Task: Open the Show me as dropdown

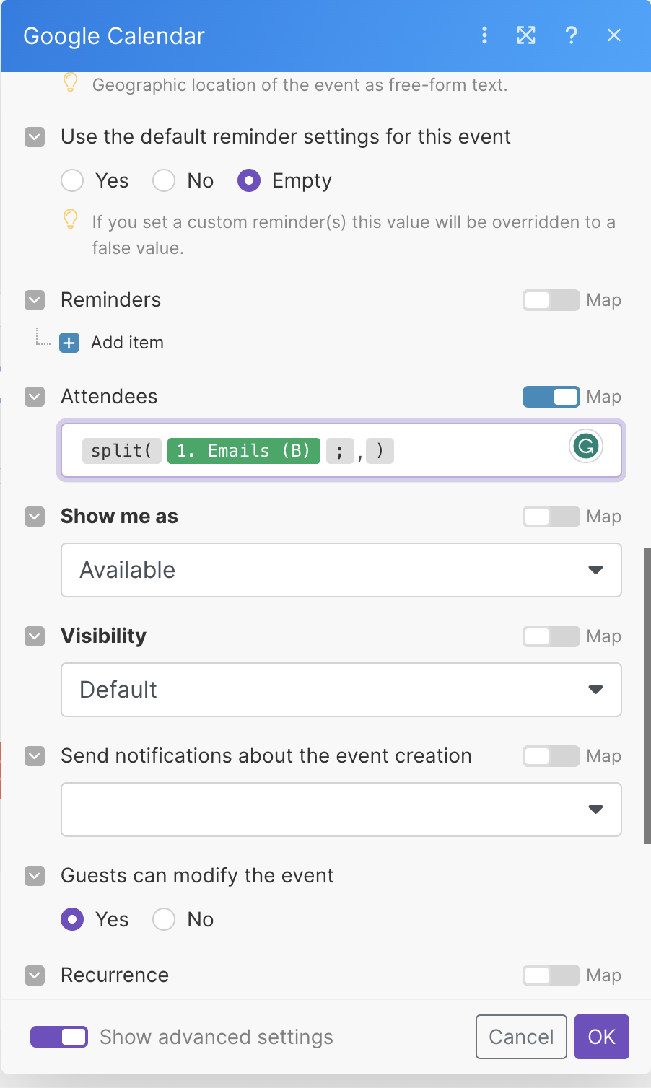Action: (x=341, y=570)
